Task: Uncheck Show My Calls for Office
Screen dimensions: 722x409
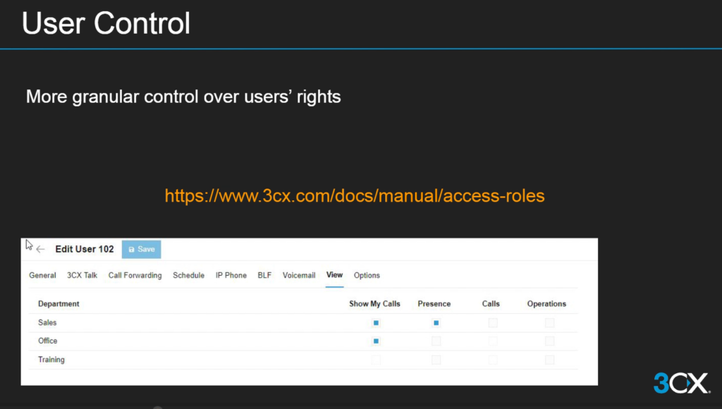Action: tap(376, 341)
